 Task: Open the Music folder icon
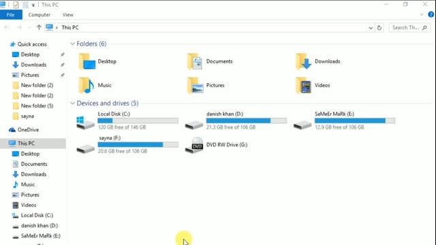(x=87, y=85)
